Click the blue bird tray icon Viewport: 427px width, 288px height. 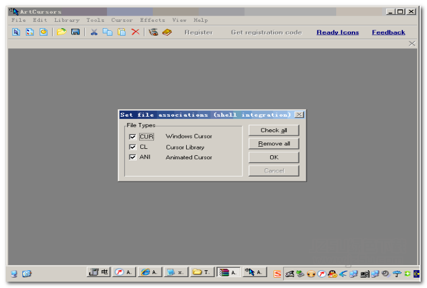(343, 274)
